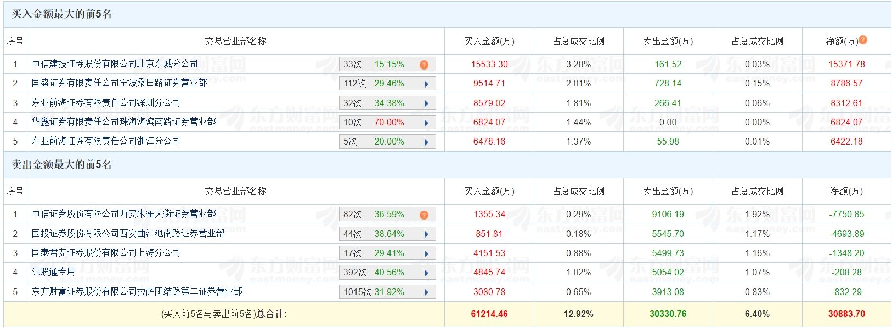The height and width of the screenshot is (329, 892).
Task: Click the sell amount 5545.70
Action: [x=668, y=234]
